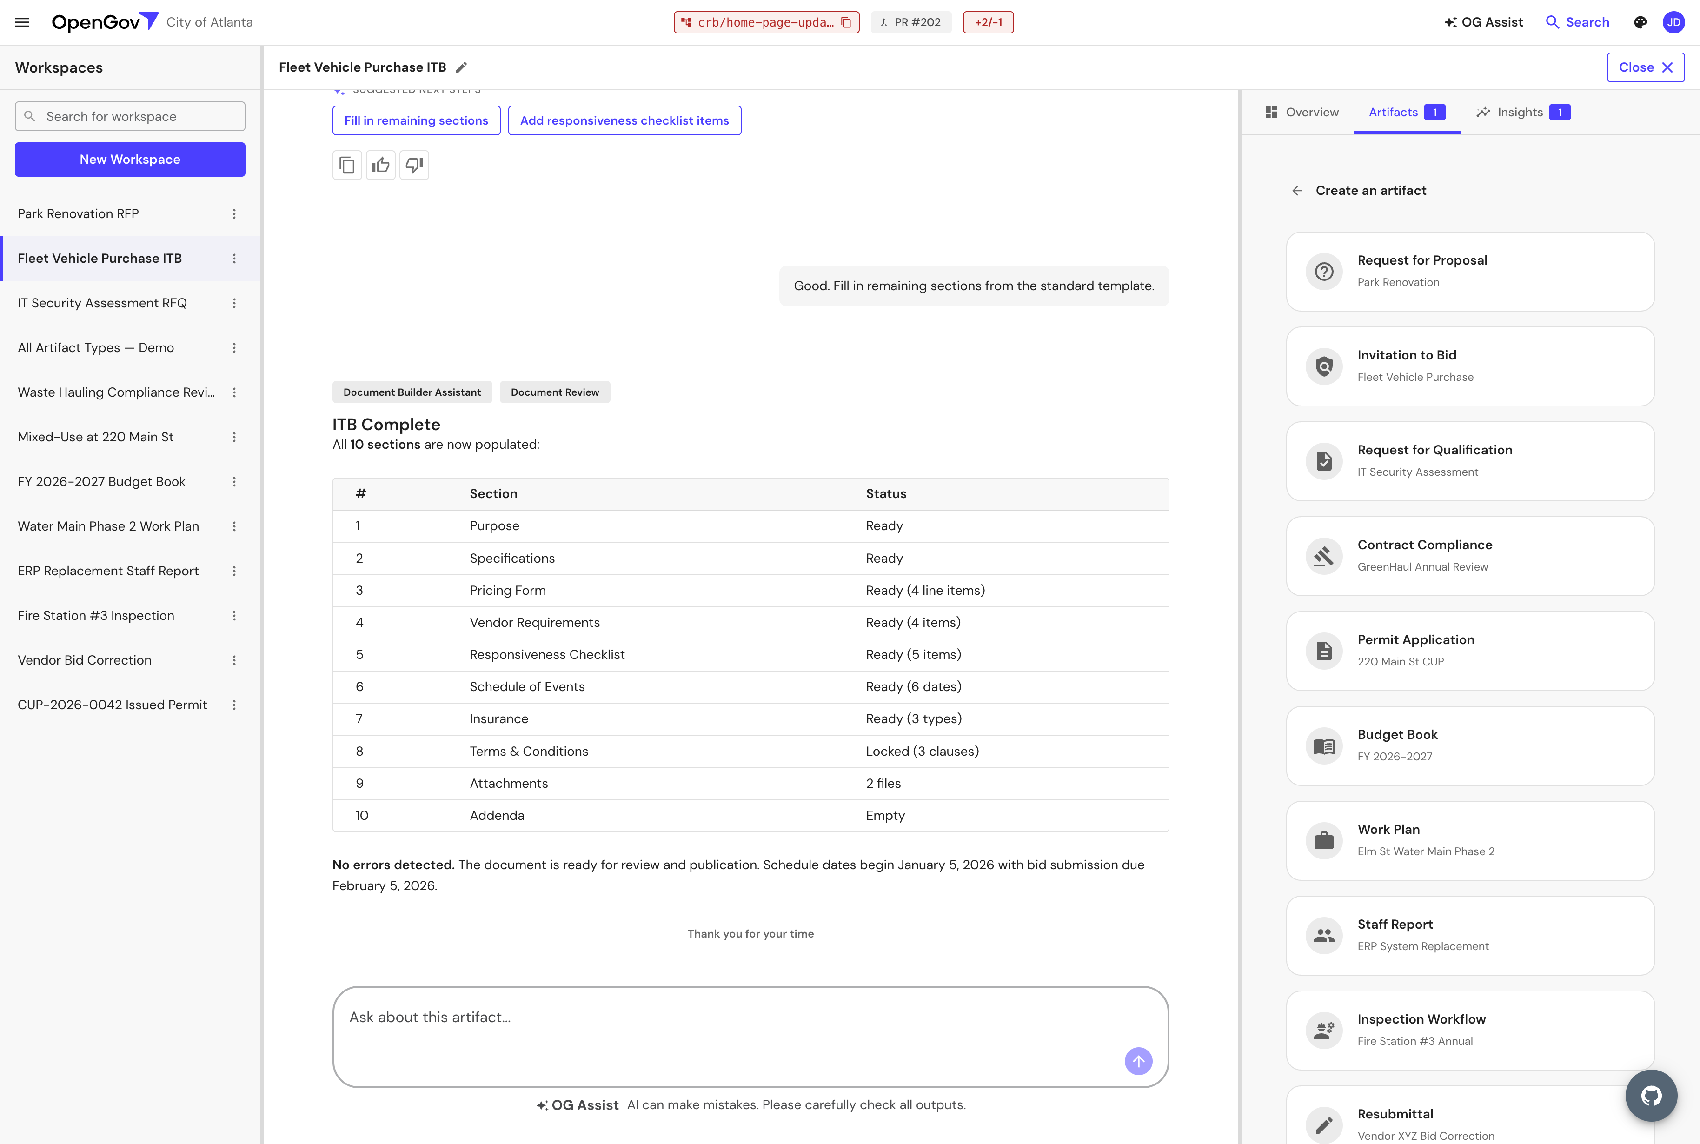Copy the branch name crb/home-page-upda
Screen dimensions: 1700x1144
[846, 23]
